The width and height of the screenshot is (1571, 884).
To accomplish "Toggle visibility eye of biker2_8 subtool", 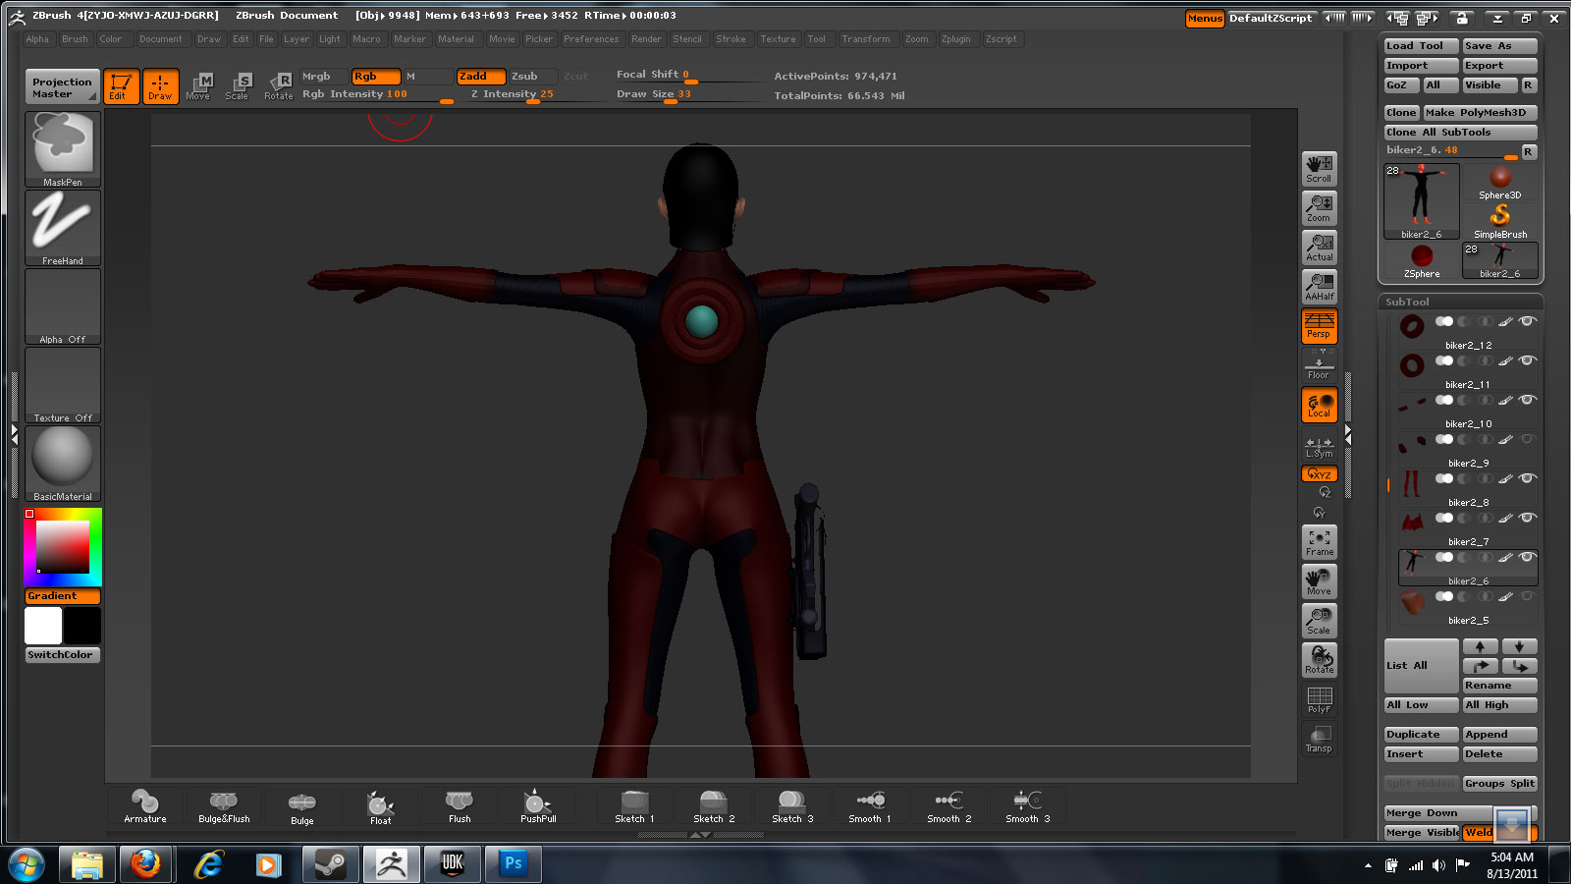I will pyautogui.click(x=1527, y=478).
